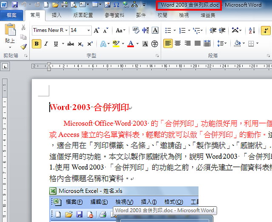Pick the Format Painter brush
272x222 pixels.
pos(23,46)
